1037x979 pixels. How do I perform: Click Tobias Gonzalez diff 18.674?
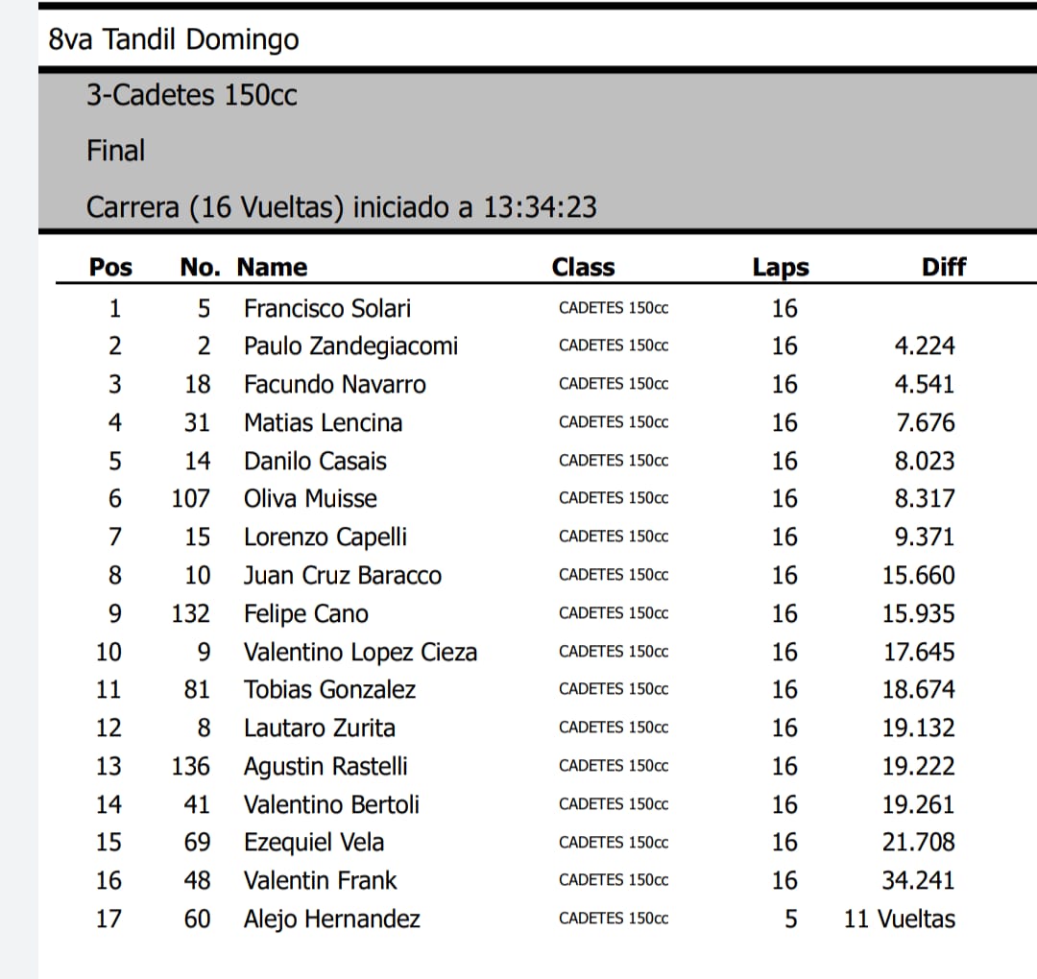click(x=919, y=690)
